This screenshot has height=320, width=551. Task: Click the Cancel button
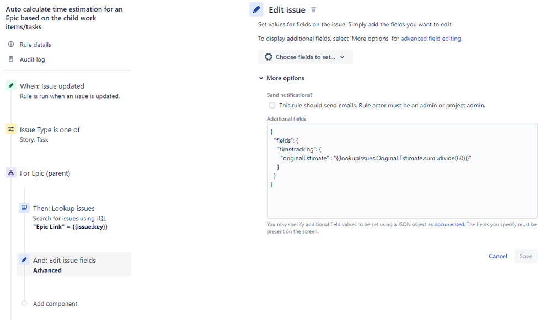click(x=498, y=256)
